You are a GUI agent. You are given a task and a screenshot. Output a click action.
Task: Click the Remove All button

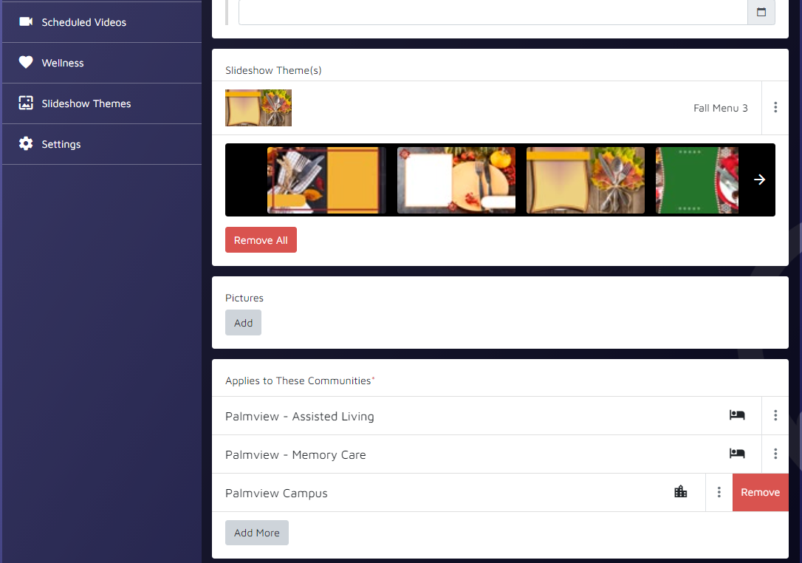pos(261,239)
